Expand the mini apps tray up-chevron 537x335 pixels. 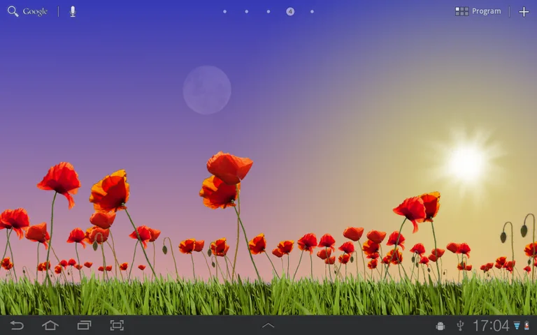[268, 325]
